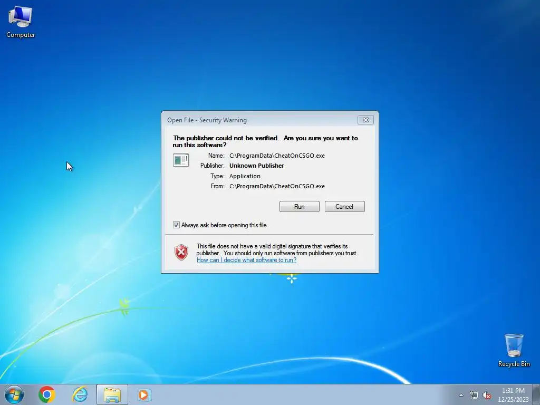This screenshot has height=405, width=540.
Task: Cancel the Security Warning dialog
Action: (x=344, y=207)
